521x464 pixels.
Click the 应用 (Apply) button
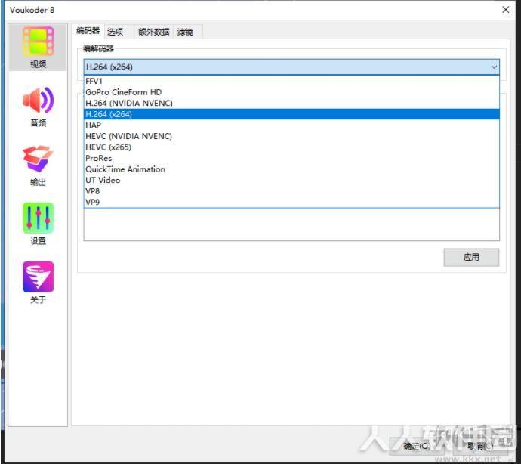point(471,257)
